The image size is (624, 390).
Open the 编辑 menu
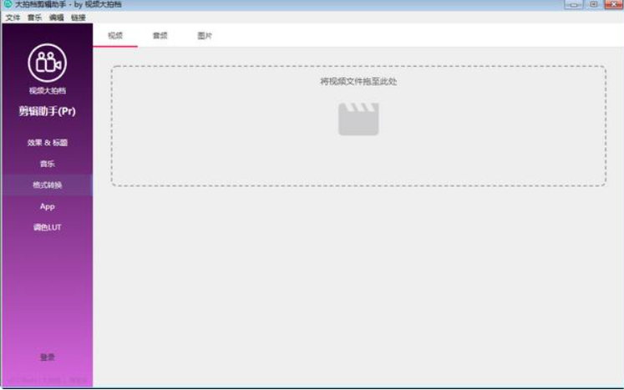[x=56, y=18]
